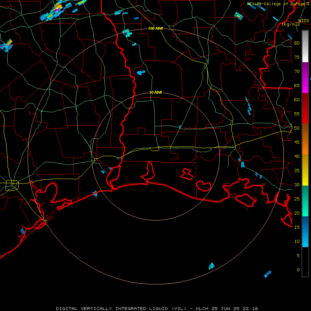311x311 pixels.
Task: Click the NIDS label above the scale
Action: [x=304, y=21]
